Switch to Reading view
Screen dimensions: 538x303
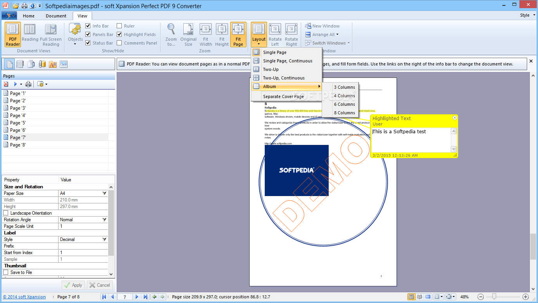(30, 35)
